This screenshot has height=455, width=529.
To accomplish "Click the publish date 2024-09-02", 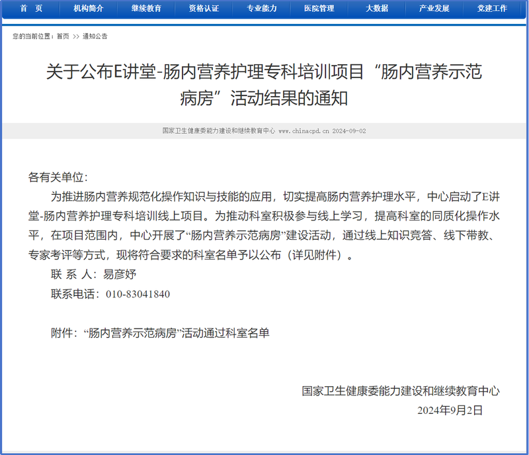I will pos(349,131).
